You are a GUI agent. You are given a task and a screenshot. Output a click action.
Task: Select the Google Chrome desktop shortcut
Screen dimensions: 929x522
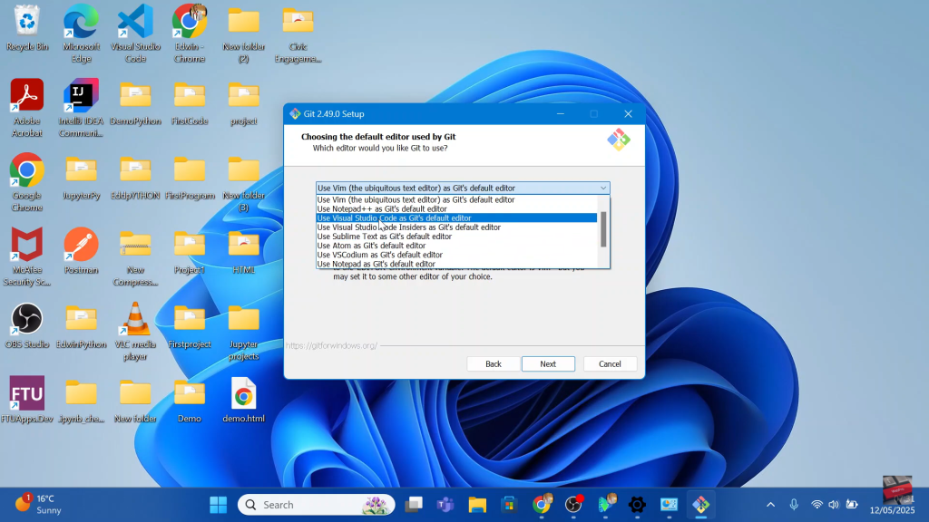click(x=26, y=182)
